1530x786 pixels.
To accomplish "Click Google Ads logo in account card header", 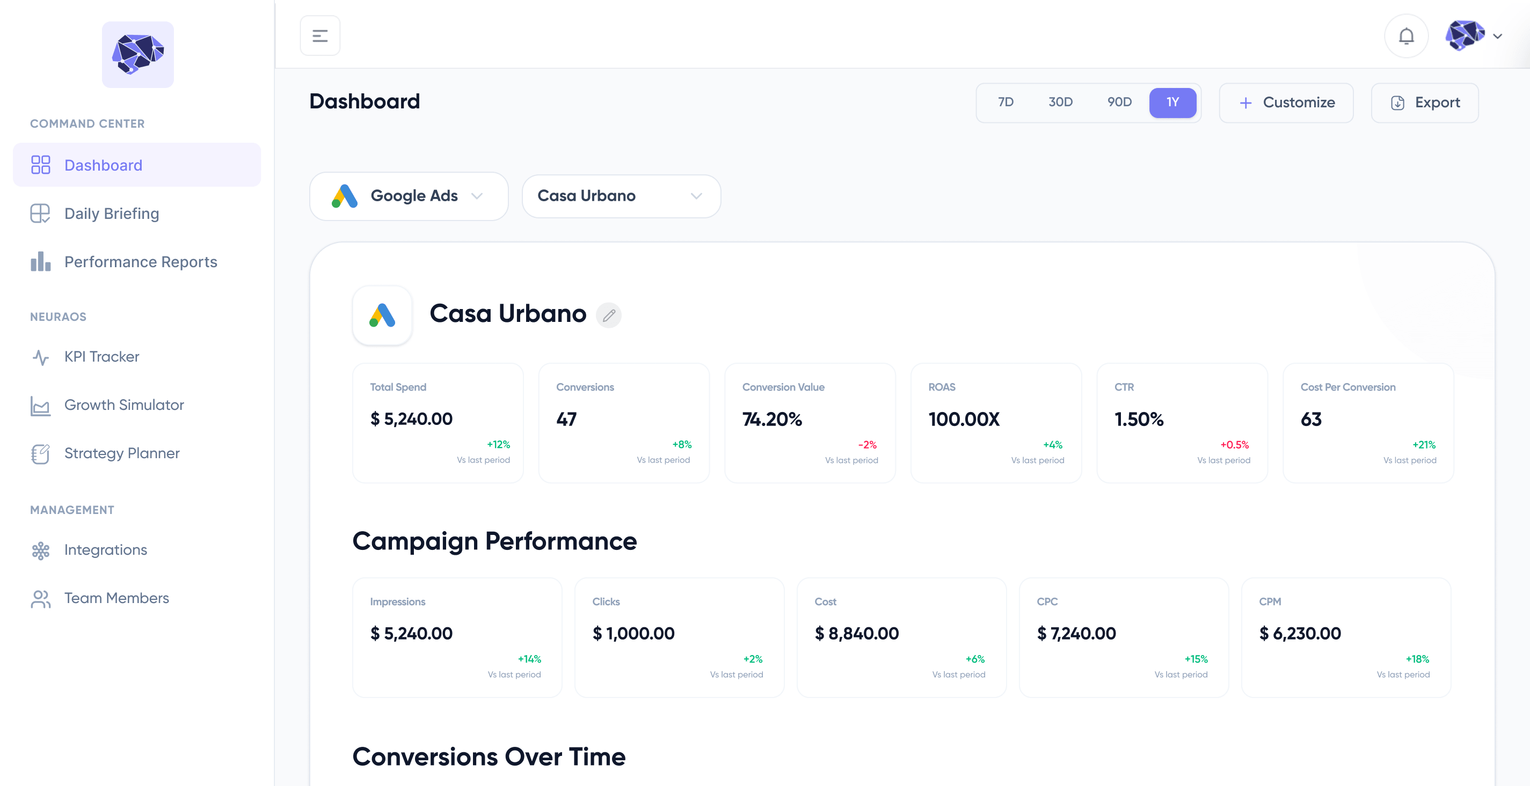I will [382, 314].
